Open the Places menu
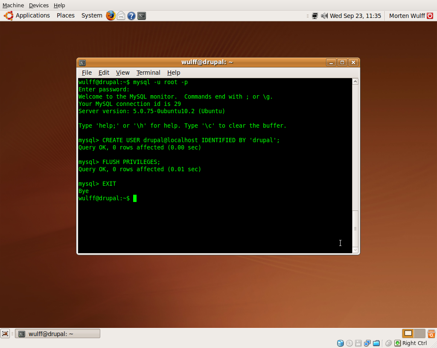 tap(65, 16)
